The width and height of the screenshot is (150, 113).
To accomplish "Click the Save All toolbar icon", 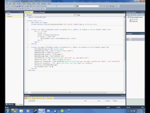I will pyautogui.click(x=19, y=6).
